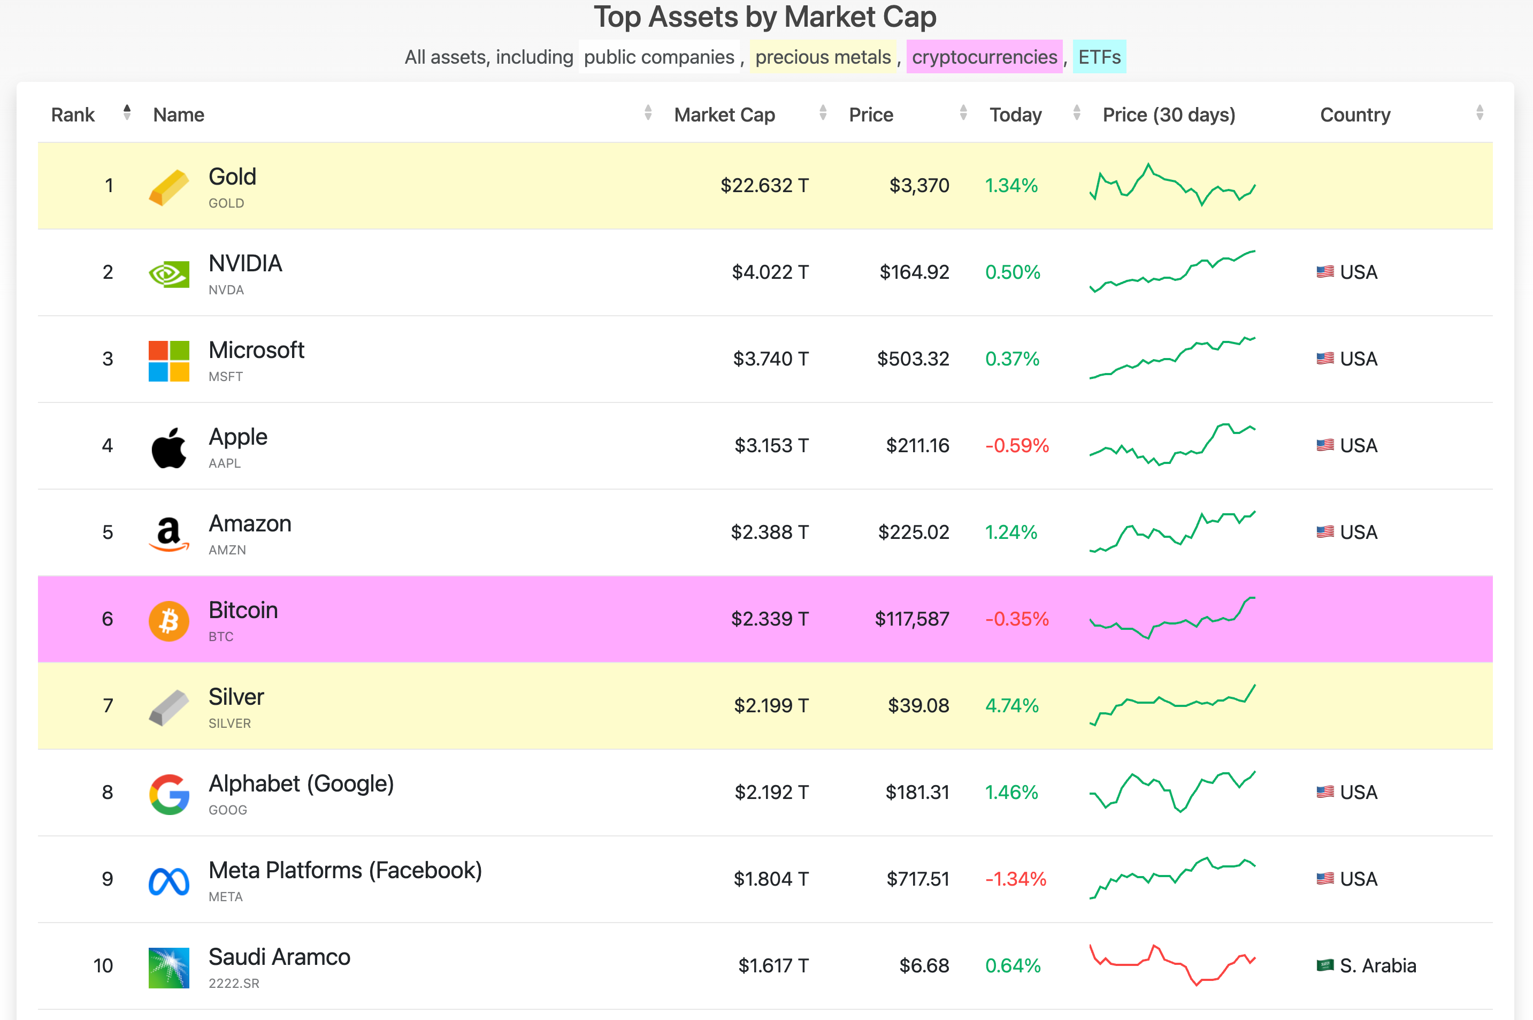The width and height of the screenshot is (1533, 1020).
Task: Click Microsoft price $503.32
Action: (913, 359)
